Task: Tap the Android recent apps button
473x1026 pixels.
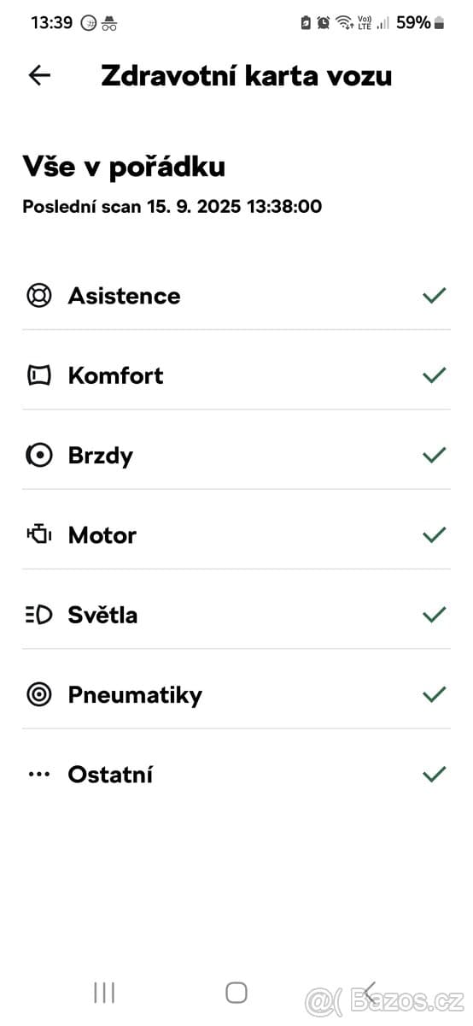Action: point(104,992)
